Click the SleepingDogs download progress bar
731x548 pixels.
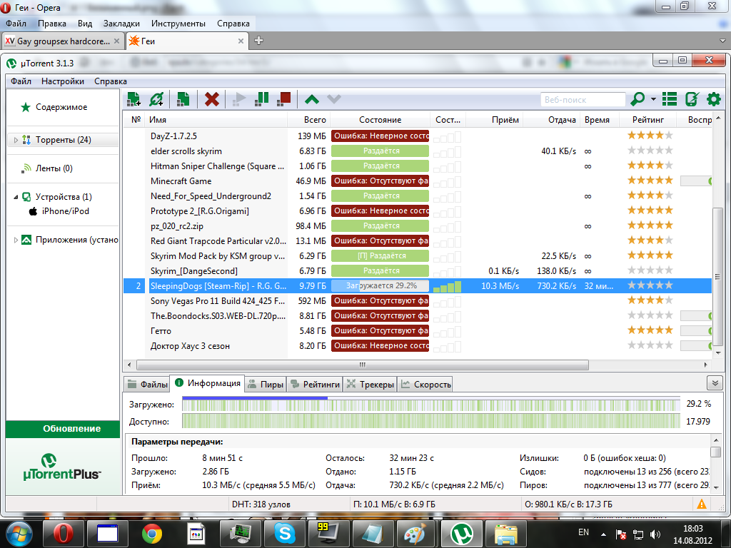(380, 285)
